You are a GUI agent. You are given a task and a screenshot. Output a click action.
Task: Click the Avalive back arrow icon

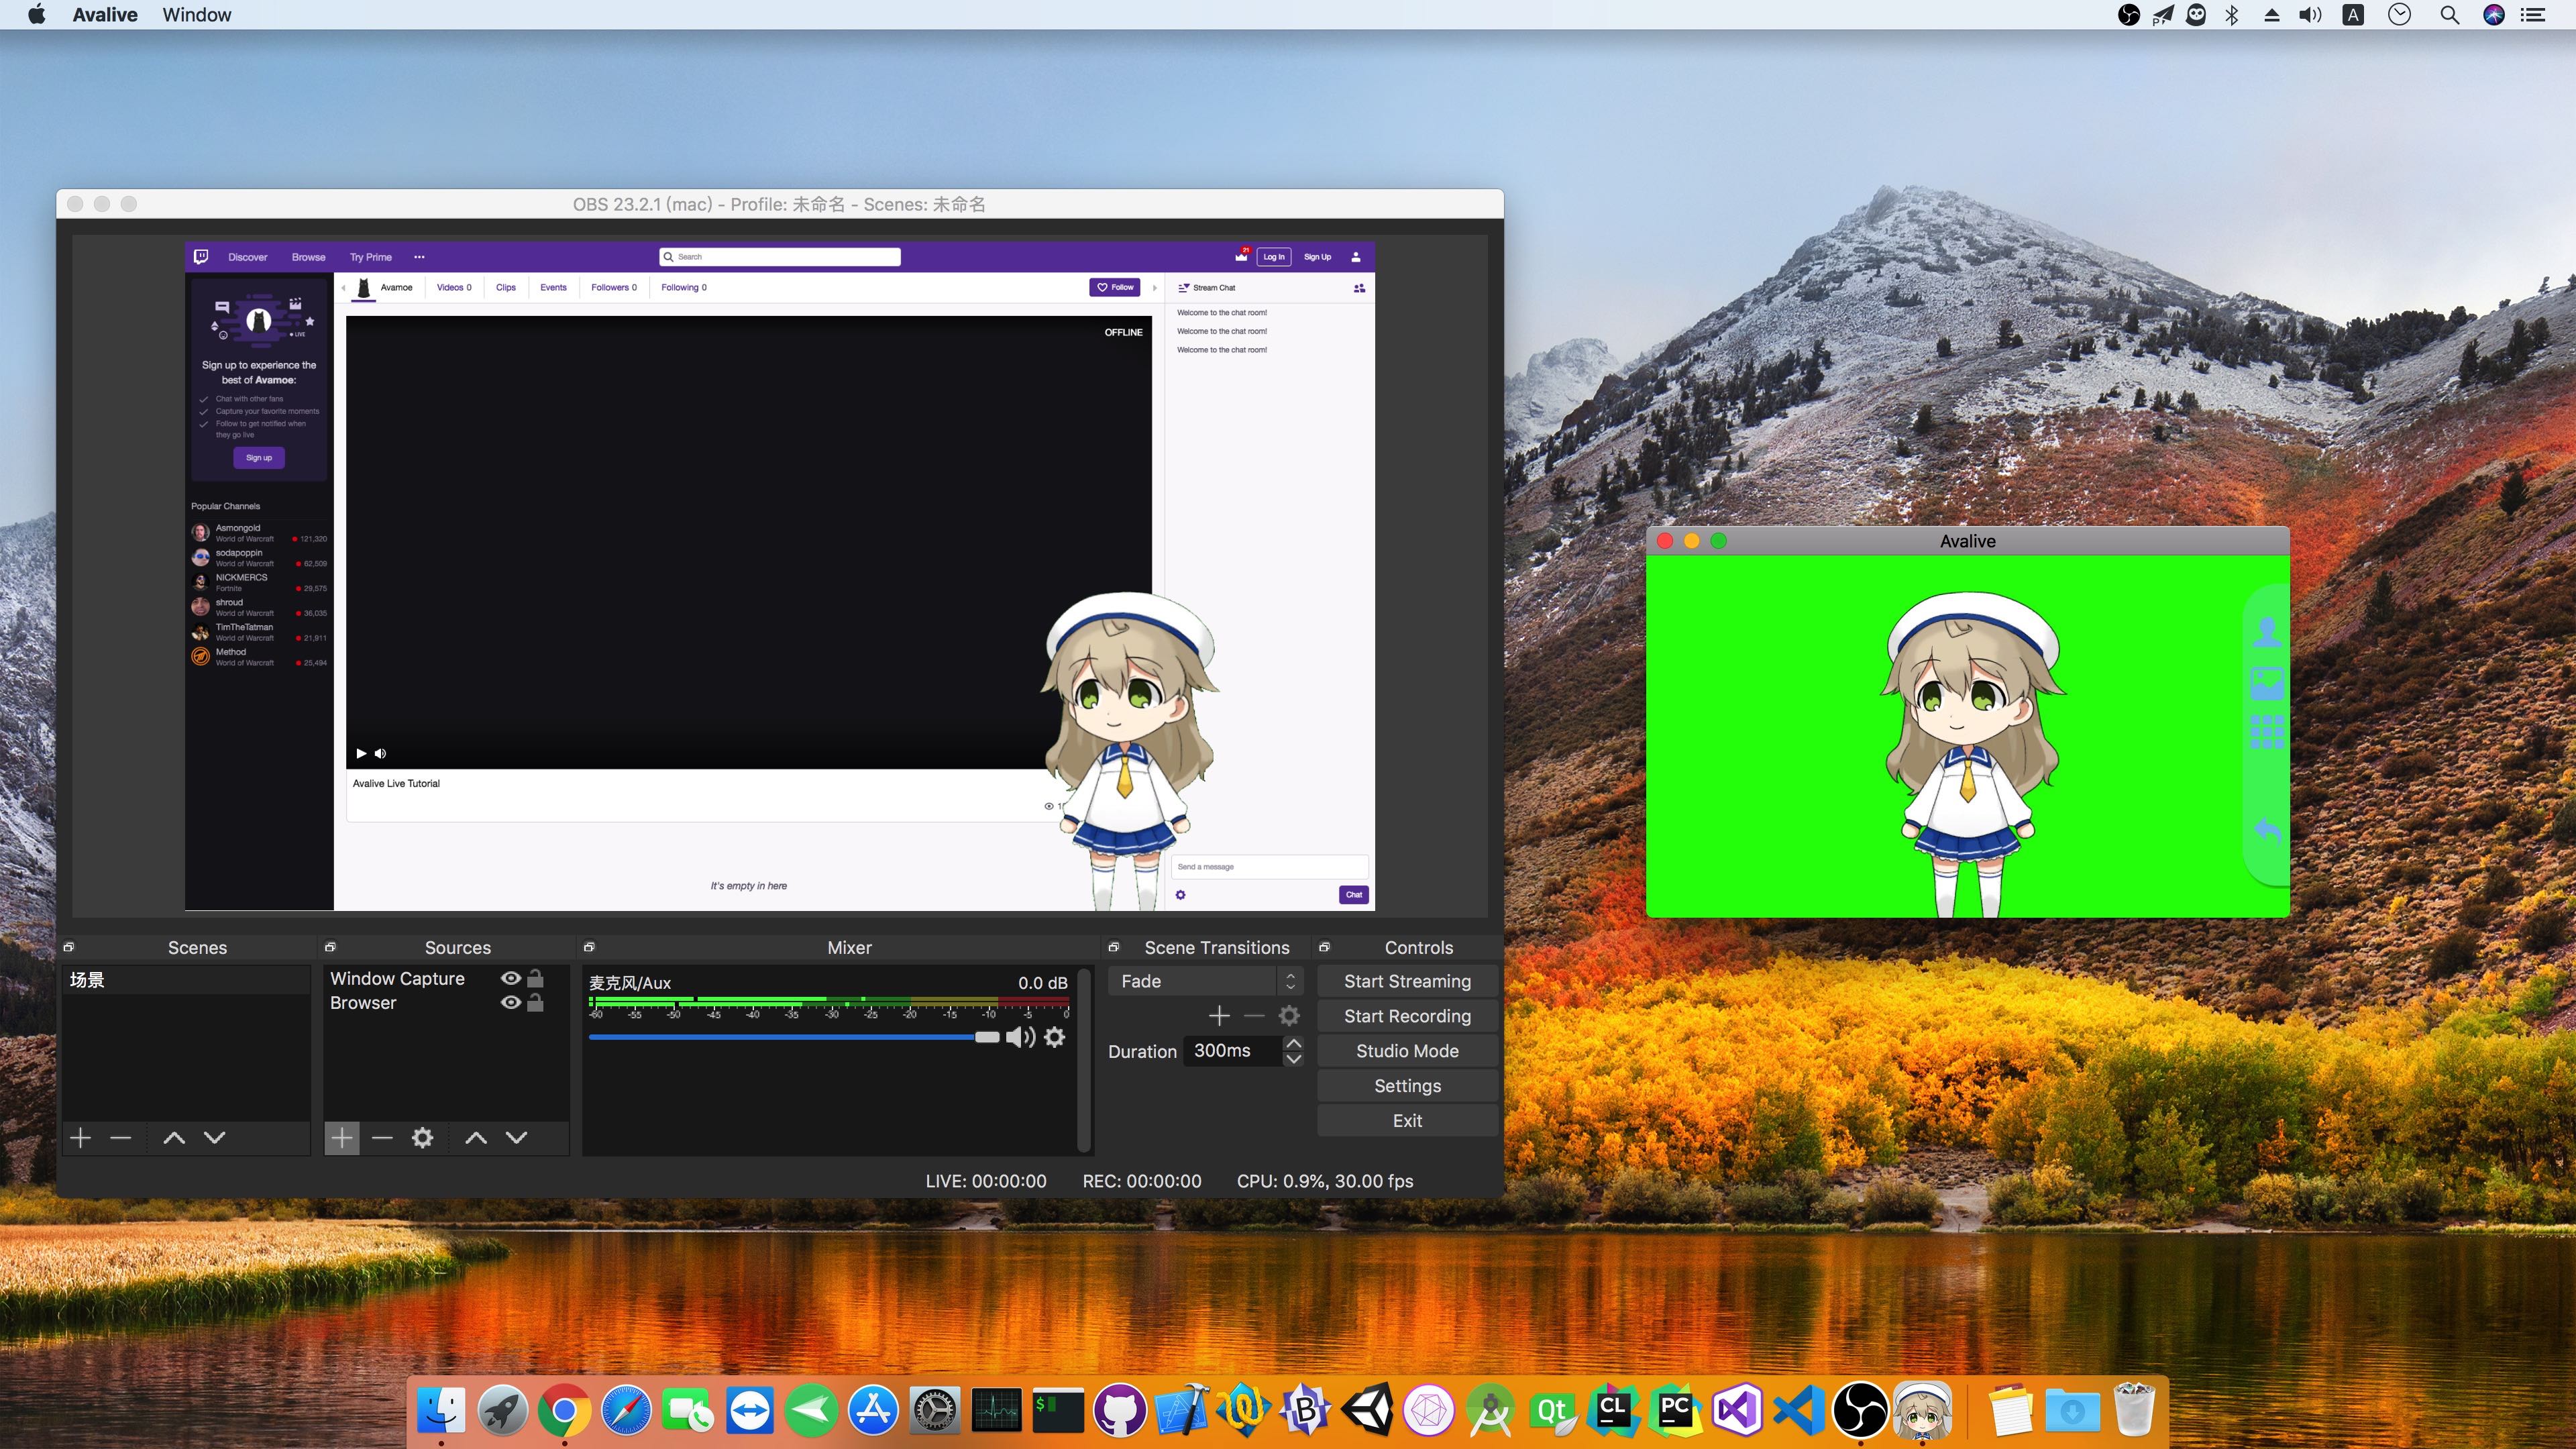click(2267, 830)
